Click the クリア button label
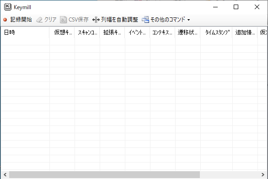 pyautogui.click(x=50, y=20)
